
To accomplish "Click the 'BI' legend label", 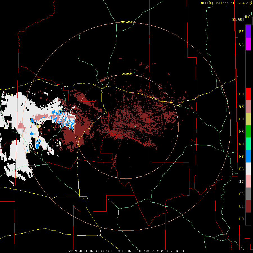I will coord(241,206).
